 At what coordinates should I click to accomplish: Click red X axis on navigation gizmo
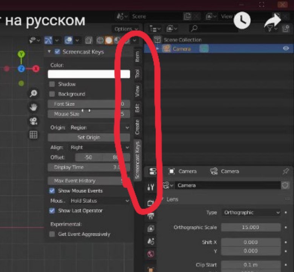(35, 69)
